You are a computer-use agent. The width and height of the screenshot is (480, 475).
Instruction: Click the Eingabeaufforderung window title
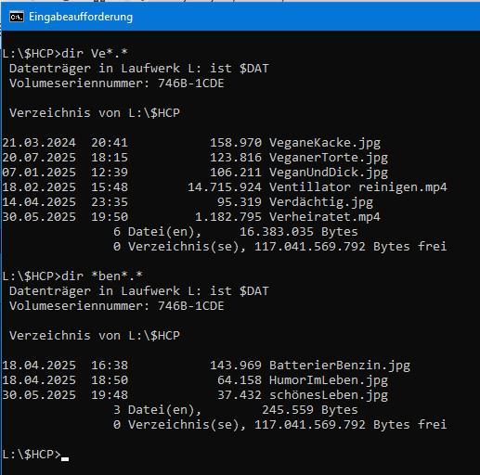[81, 17]
